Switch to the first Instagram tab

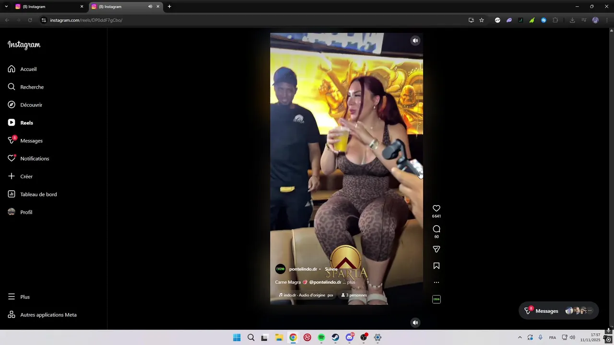[x=48, y=7]
